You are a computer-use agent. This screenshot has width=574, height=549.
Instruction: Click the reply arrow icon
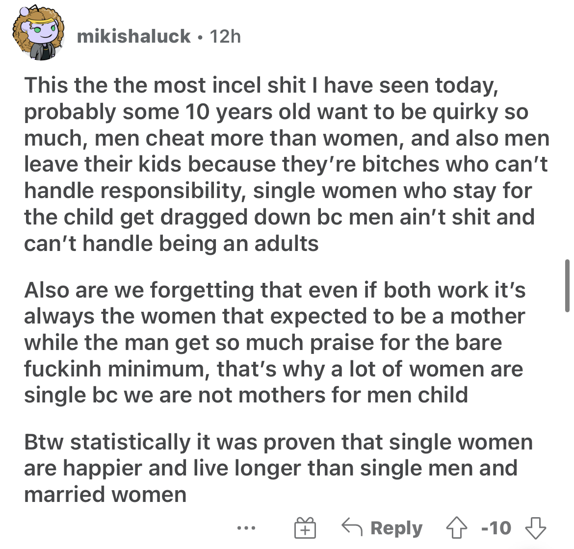tap(352, 527)
